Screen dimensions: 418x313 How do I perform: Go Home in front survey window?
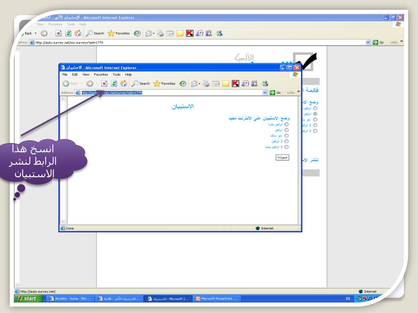click(124, 84)
